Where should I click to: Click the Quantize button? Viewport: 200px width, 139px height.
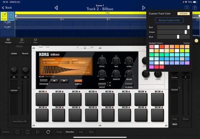click(70, 132)
